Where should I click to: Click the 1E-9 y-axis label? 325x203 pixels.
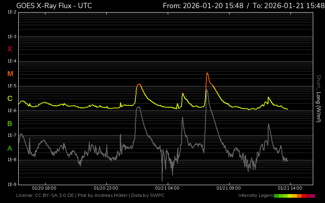pyautogui.click(x=12, y=184)
